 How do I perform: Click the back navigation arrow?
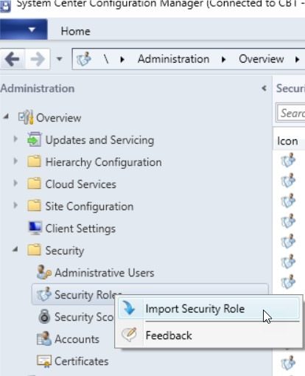tap(13, 59)
